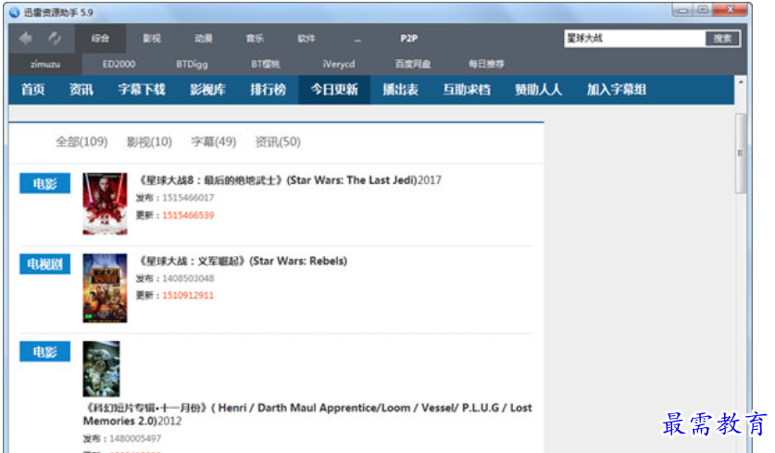Filter results by 影视(10)
The width and height of the screenshot is (775, 453).
pyautogui.click(x=149, y=142)
